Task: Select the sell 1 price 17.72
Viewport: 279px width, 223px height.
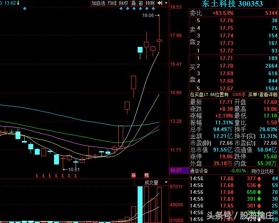Action: point(226,51)
